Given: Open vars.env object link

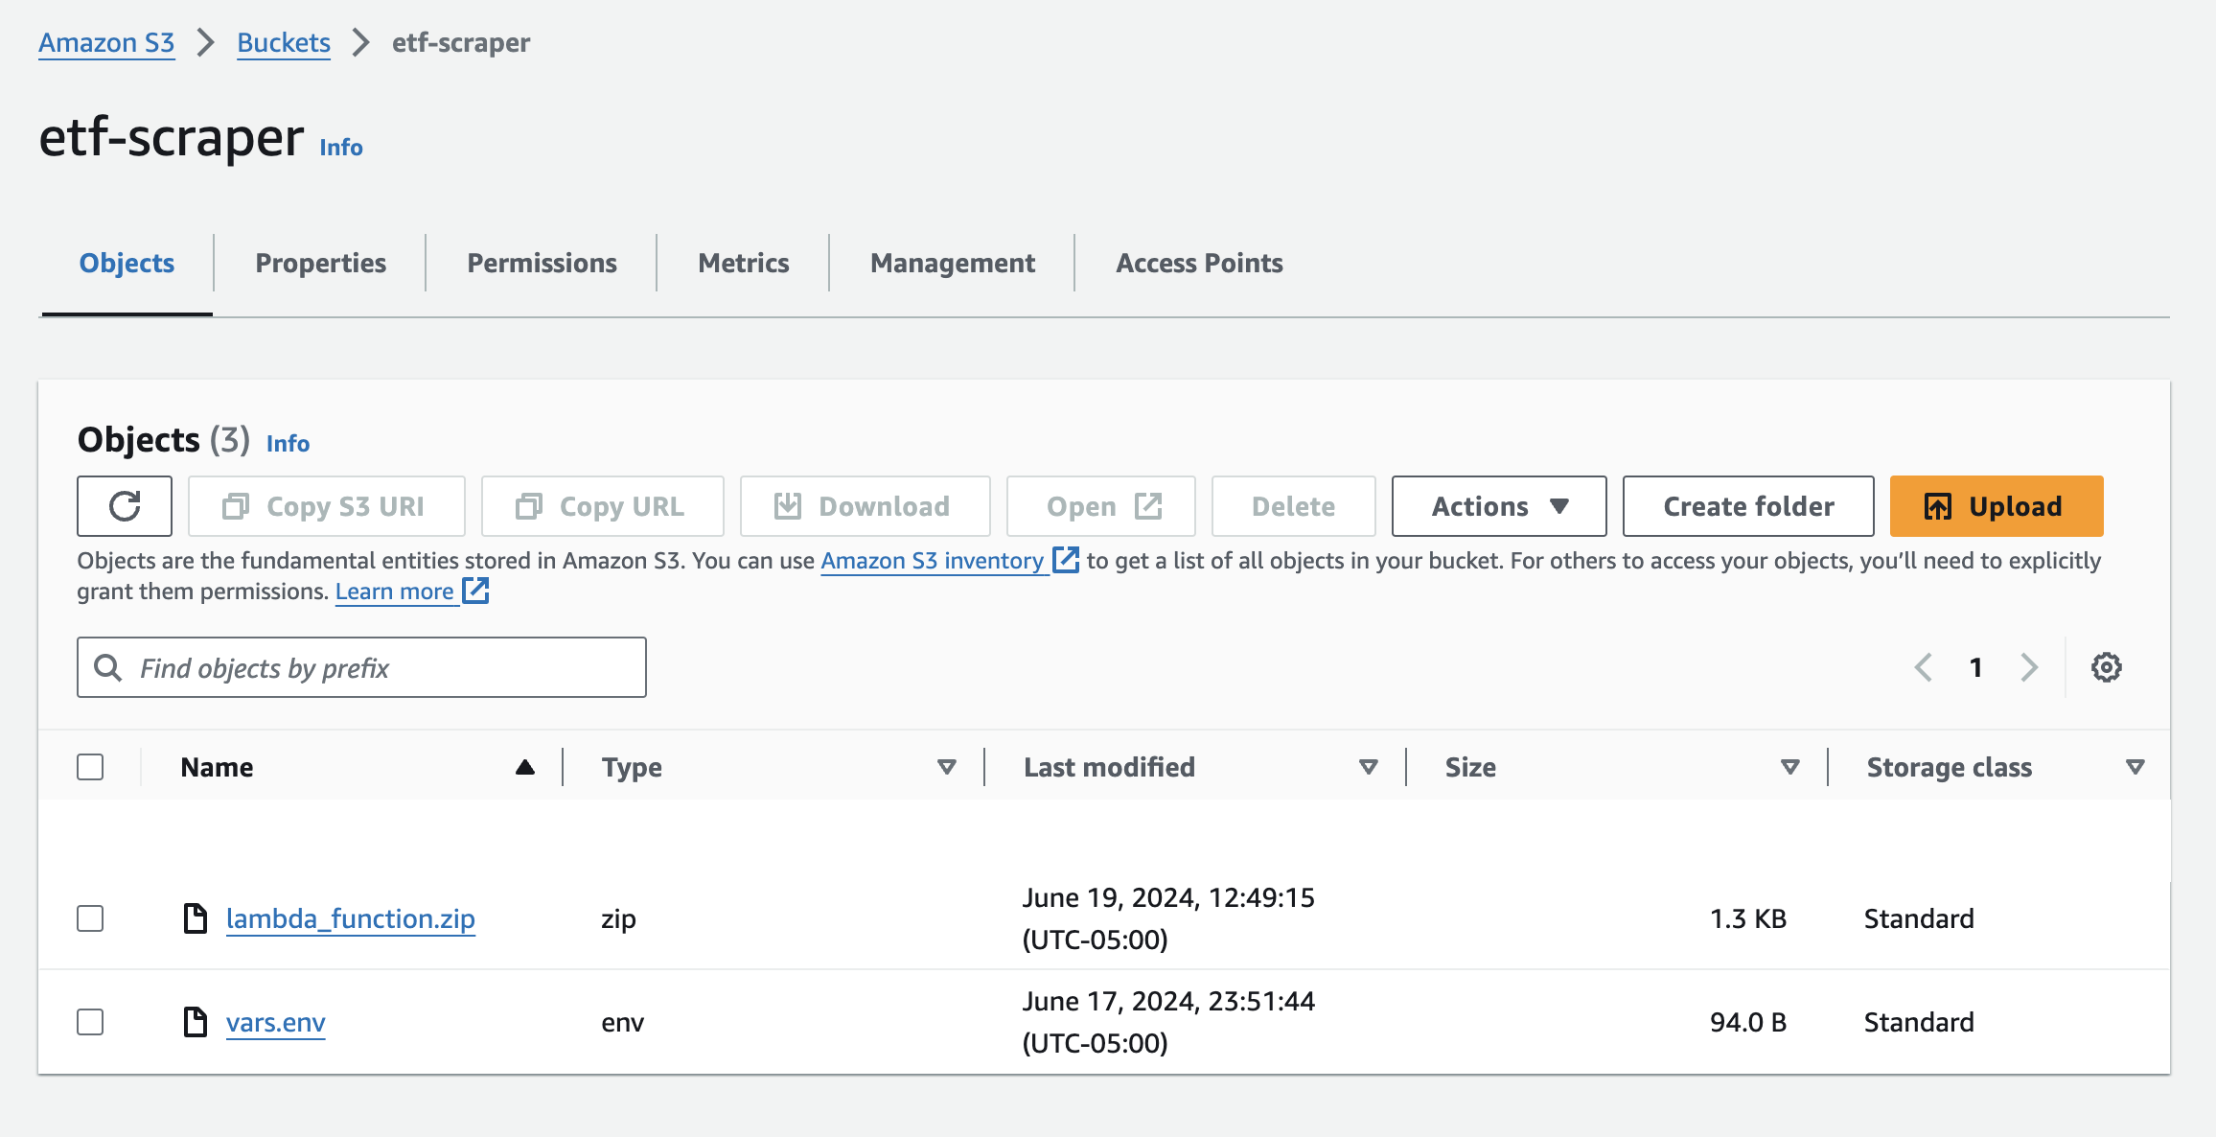Looking at the screenshot, I should [276, 1022].
